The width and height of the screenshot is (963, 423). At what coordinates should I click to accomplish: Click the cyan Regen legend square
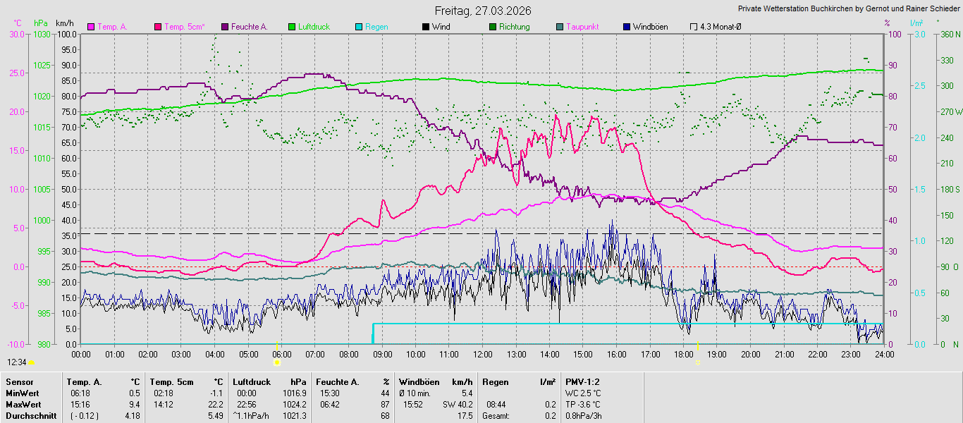359,27
